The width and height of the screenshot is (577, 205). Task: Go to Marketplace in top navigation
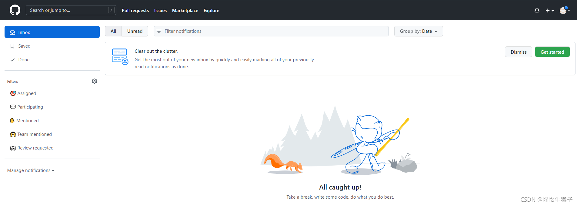(x=185, y=11)
